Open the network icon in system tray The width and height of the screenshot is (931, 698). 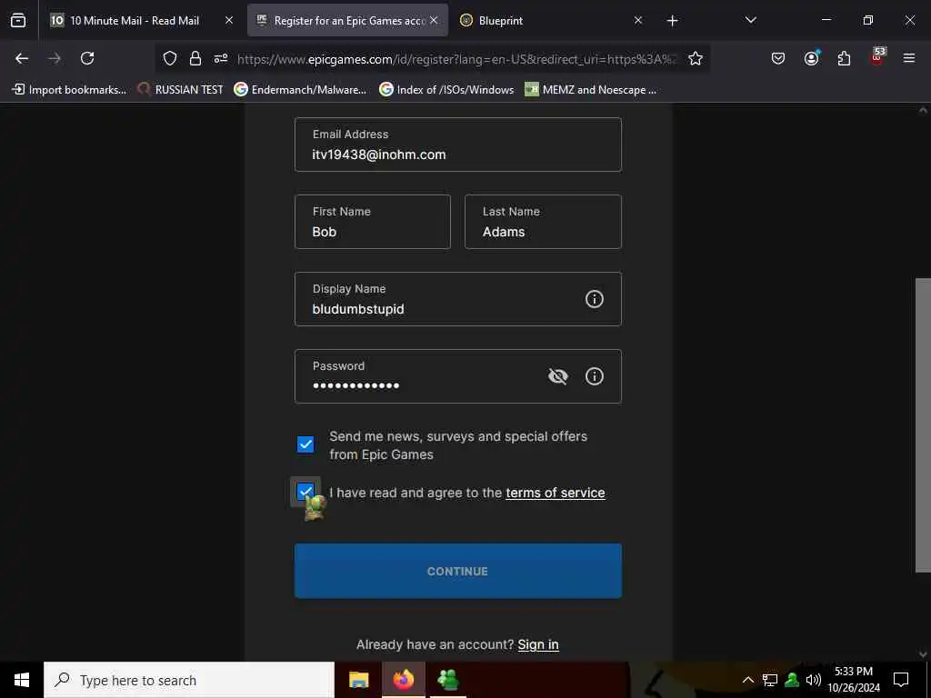(x=769, y=680)
